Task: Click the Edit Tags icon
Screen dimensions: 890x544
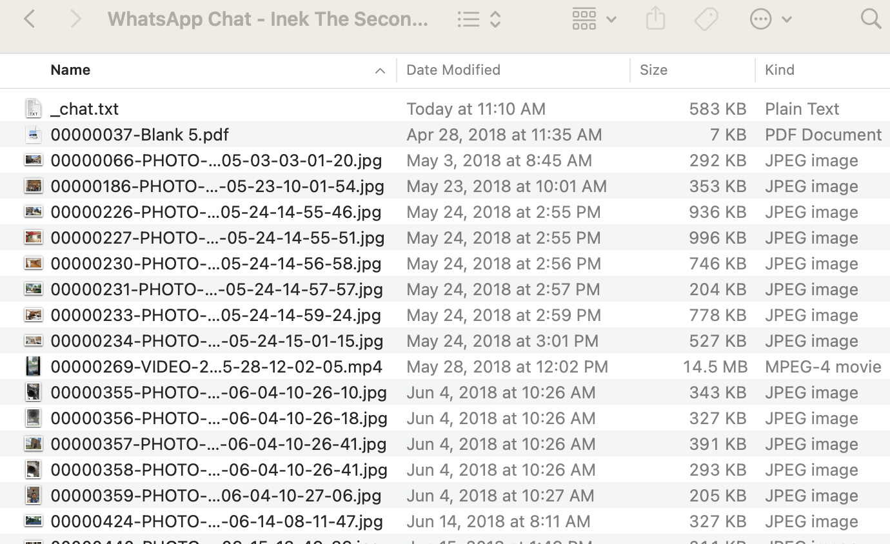Action: tap(706, 19)
